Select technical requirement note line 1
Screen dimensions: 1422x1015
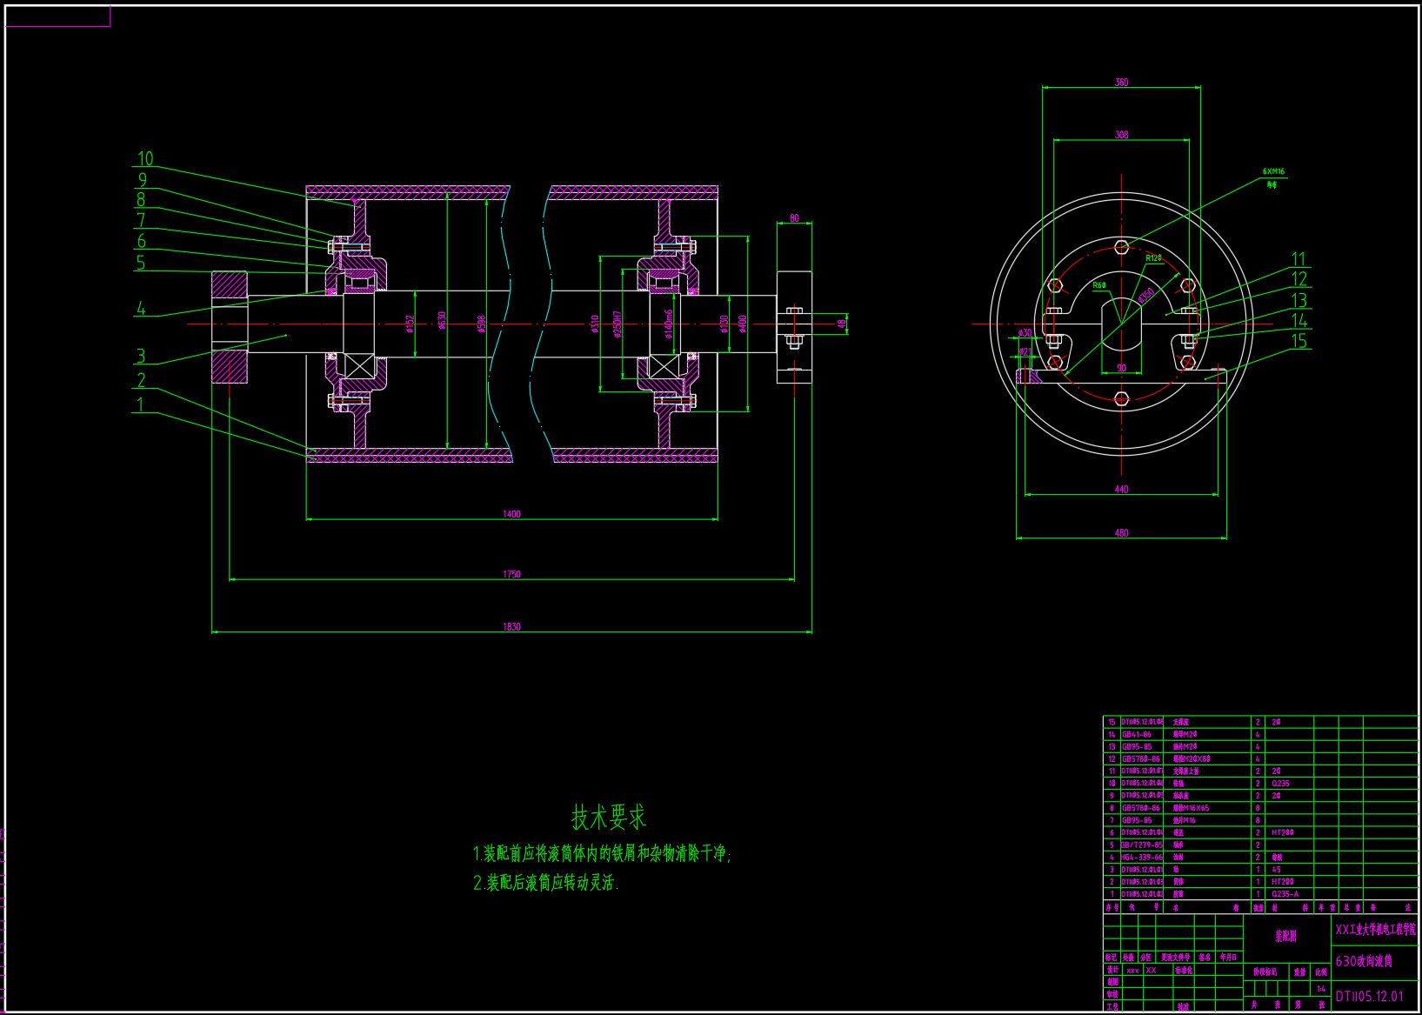tap(602, 853)
